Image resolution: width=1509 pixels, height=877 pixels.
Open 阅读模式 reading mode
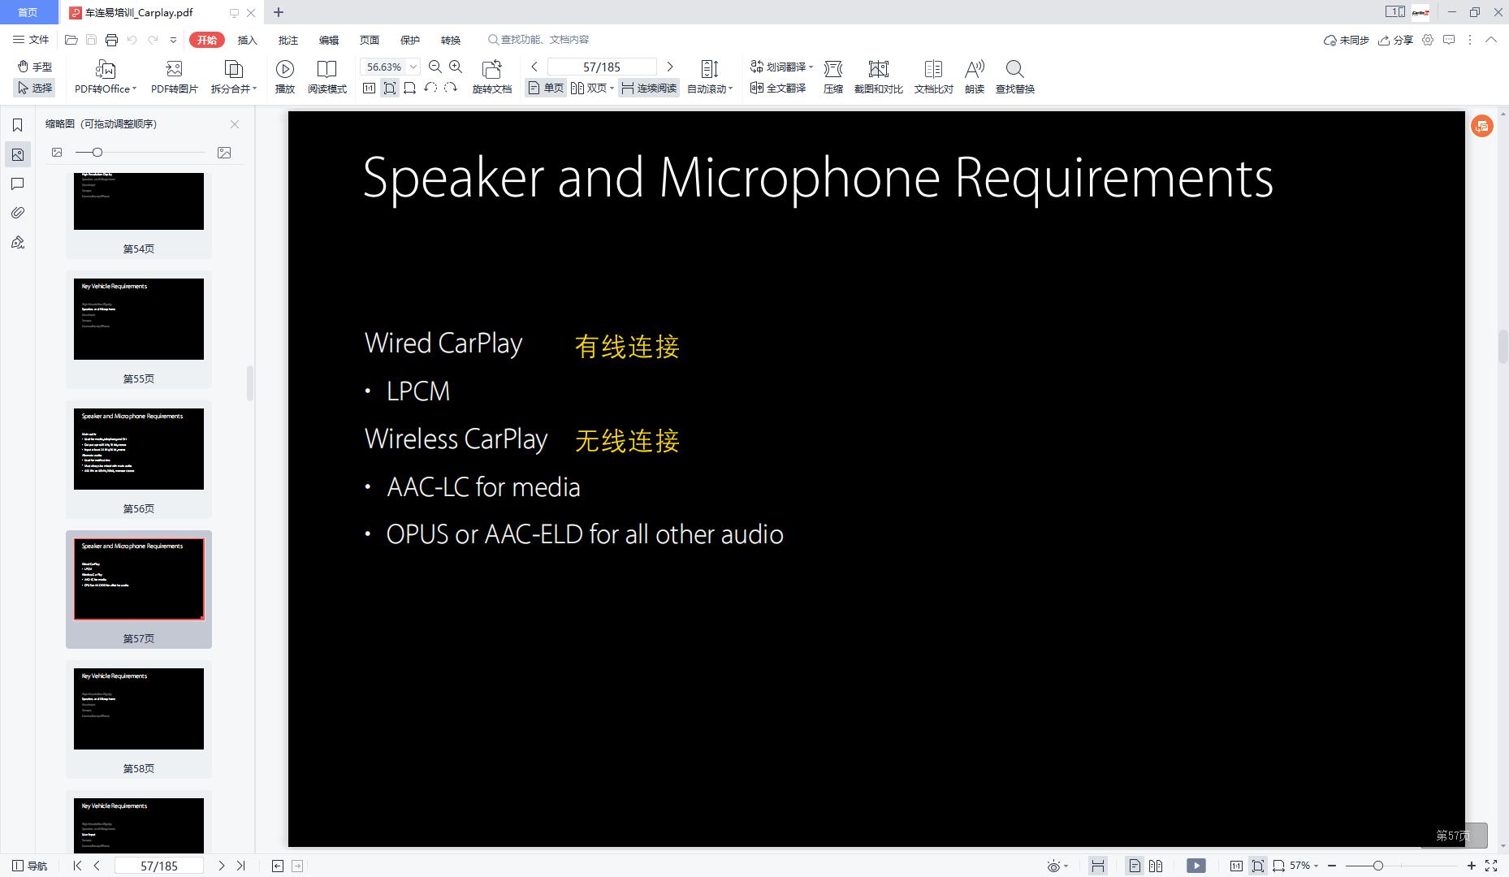point(327,76)
